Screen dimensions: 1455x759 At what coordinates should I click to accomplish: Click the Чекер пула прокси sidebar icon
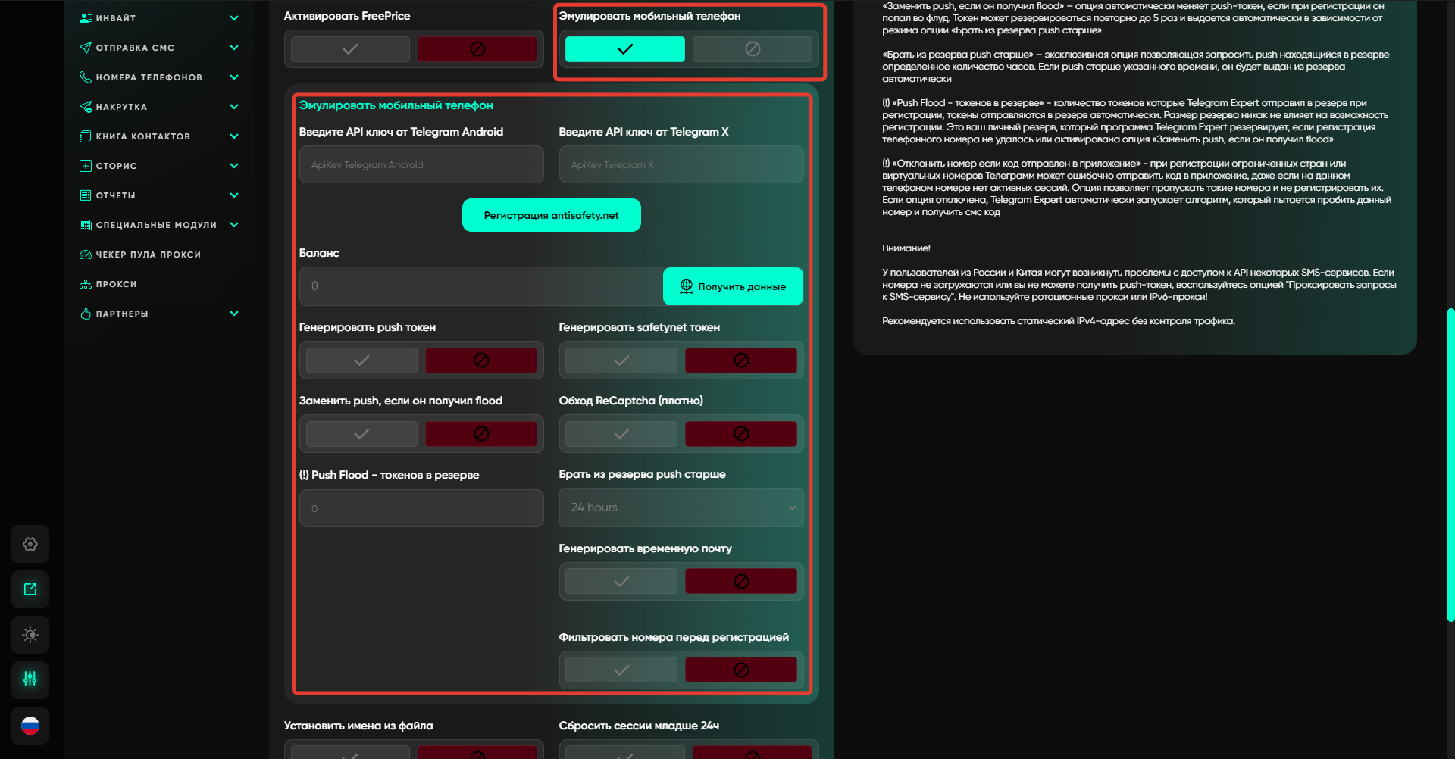click(86, 255)
